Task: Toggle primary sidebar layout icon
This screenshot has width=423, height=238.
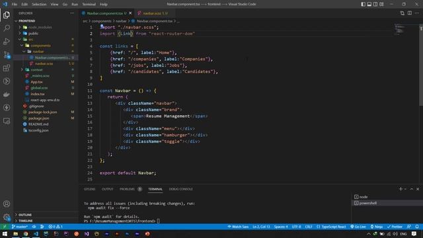Action: point(363,4)
